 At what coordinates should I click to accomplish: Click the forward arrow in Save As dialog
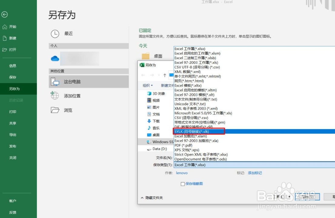pos(152,75)
